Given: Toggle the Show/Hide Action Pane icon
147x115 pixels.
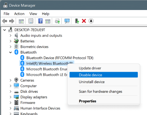Looking at the screenshot, I should point(48,21).
